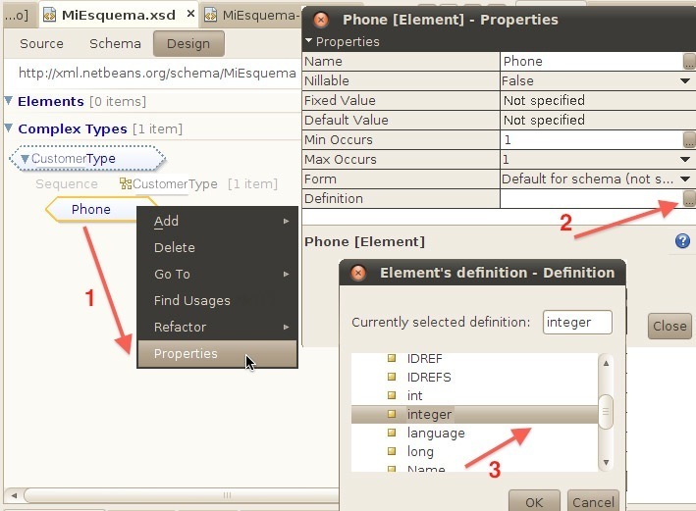The height and width of the screenshot is (511, 696).
Task: Switch to the Source view tab
Action: click(x=41, y=43)
